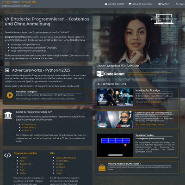Click the Visual Studio Code link

[66, 158]
